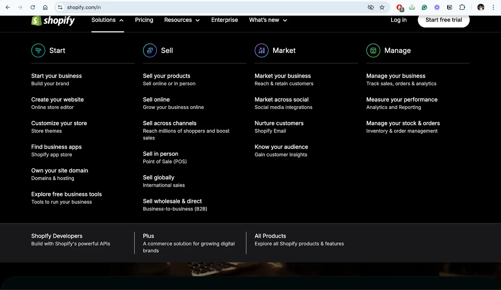Click the Start section storefront icon
501x290 pixels.
(38, 50)
